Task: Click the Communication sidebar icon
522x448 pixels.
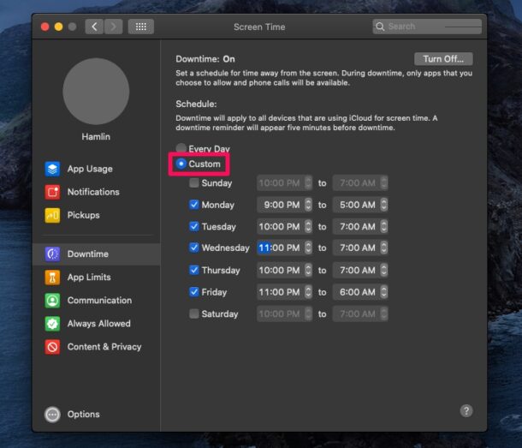Action: coord(52,301)
